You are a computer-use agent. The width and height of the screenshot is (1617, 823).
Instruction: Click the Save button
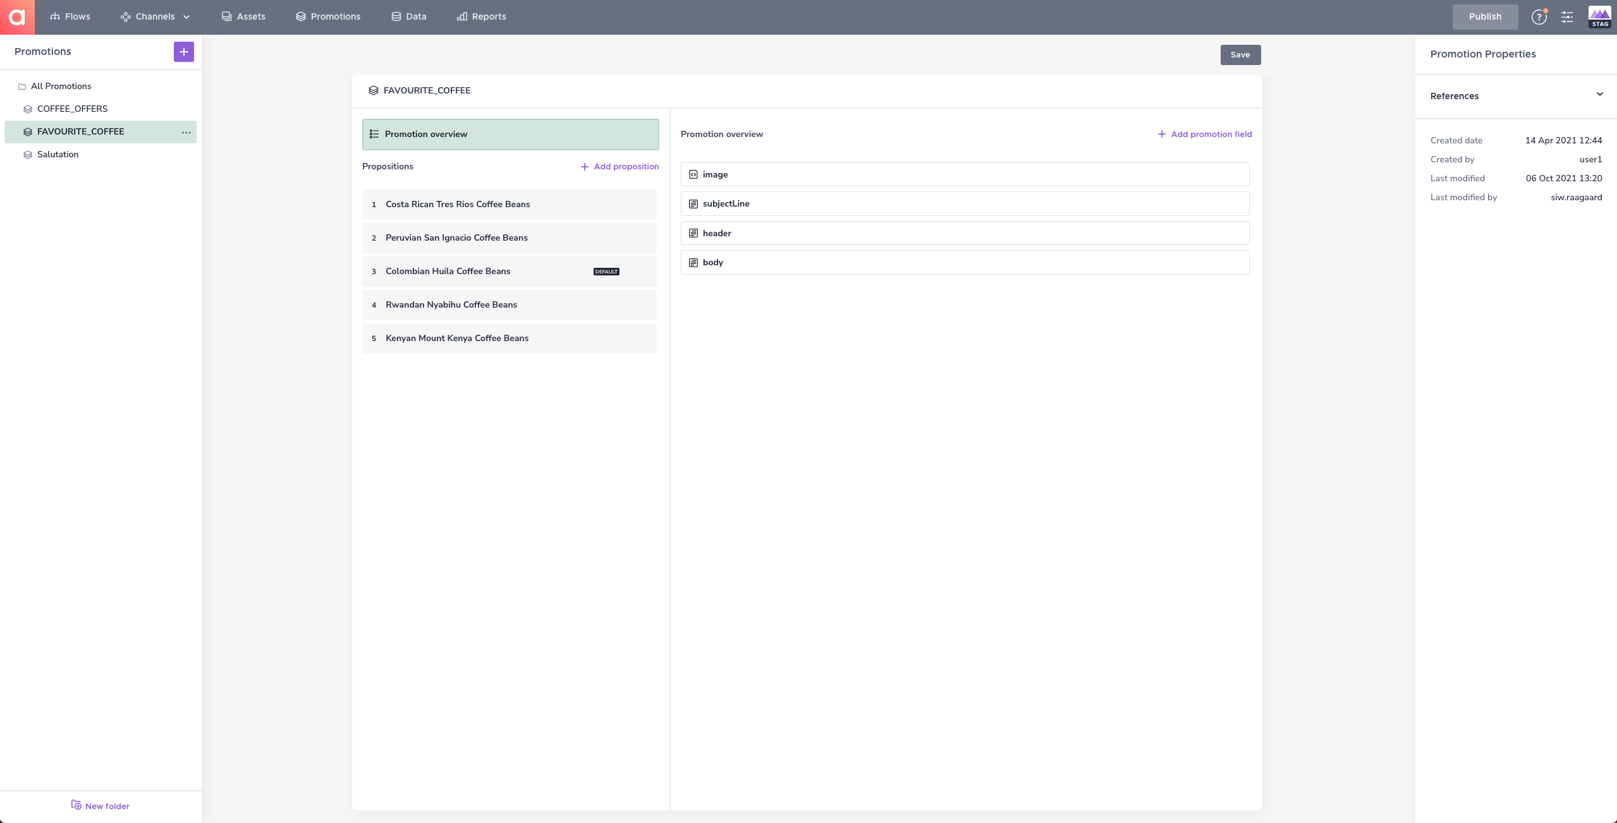point(1240,55)
